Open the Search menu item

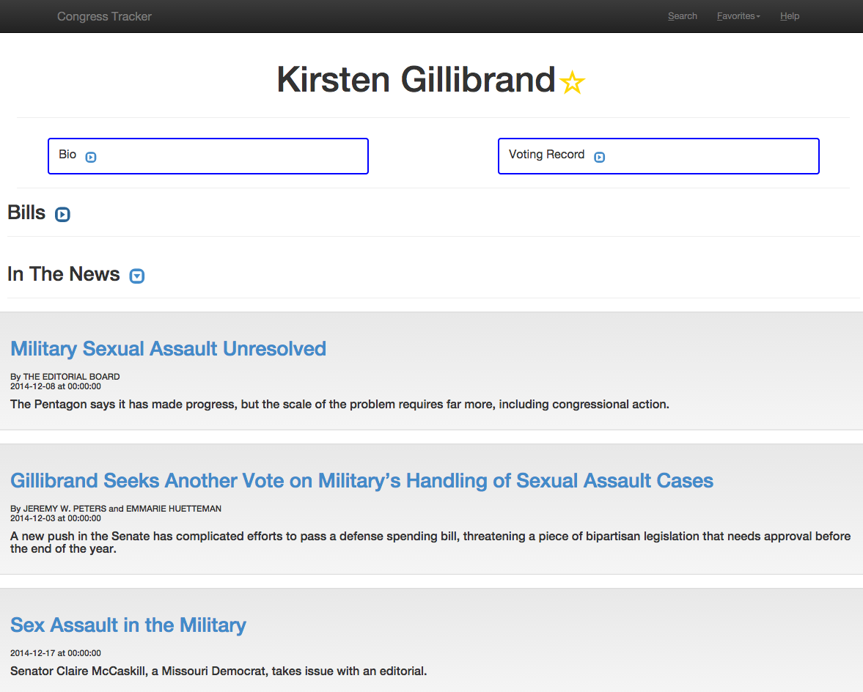pyautogui.click(x=683, y=16)
